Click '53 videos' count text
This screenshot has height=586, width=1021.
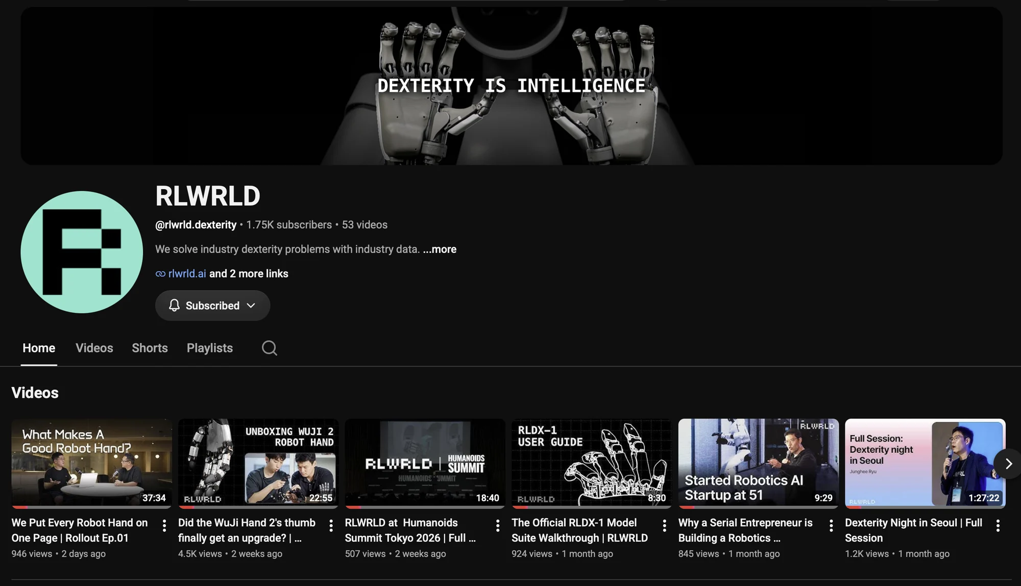click(364, 225)
